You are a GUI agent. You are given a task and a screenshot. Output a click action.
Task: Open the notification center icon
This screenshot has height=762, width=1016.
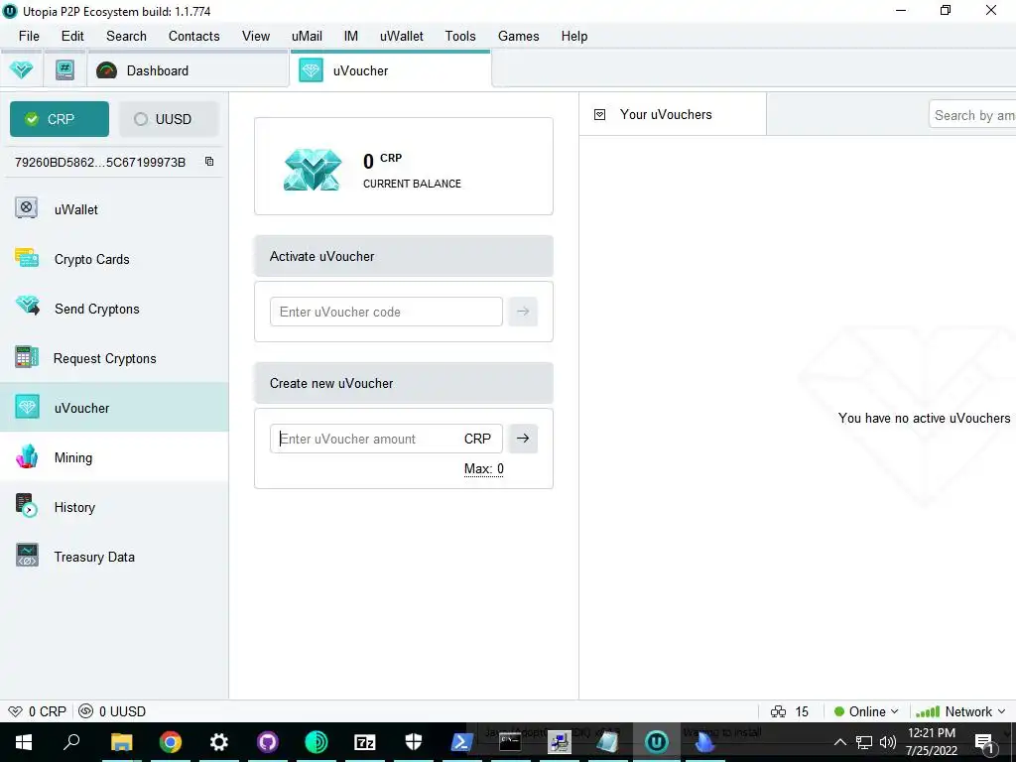click(984, 742)
